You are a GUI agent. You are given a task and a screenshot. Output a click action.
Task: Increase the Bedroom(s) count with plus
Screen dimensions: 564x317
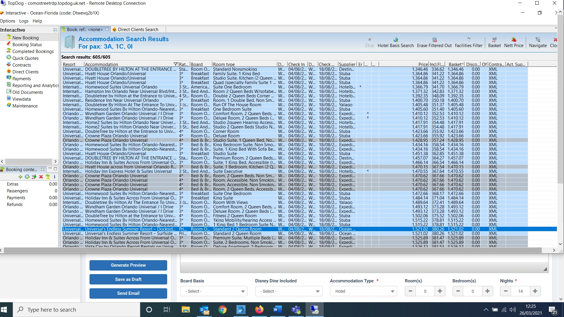coord(488,291)
